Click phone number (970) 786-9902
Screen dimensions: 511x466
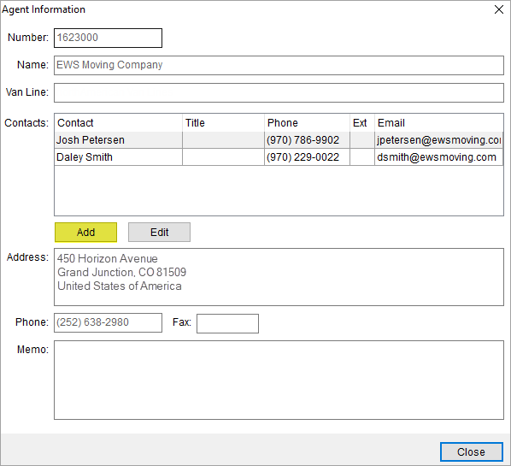pyautogui.click(x=302, y=140)
